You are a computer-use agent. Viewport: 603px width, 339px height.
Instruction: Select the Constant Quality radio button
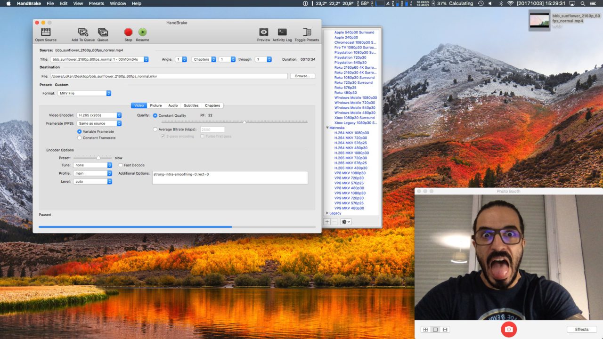pyautogui.click(x=155, y=115)
